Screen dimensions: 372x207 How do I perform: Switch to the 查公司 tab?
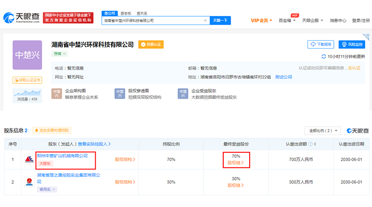[x=110, y=13]
